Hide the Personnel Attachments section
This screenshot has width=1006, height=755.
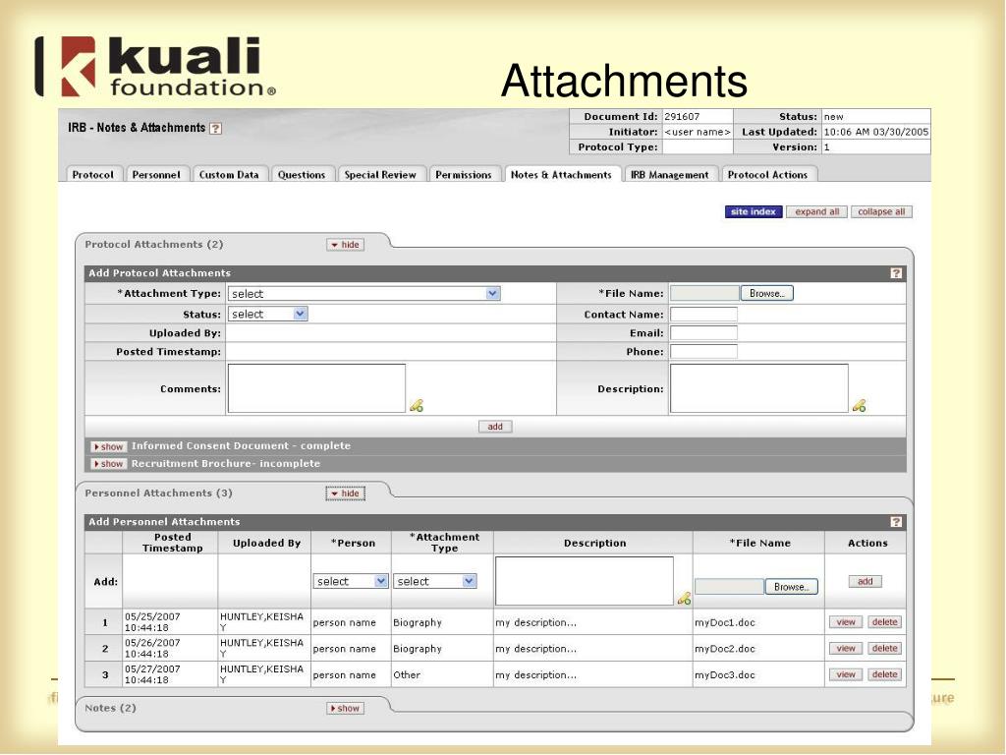click(345, 494)
